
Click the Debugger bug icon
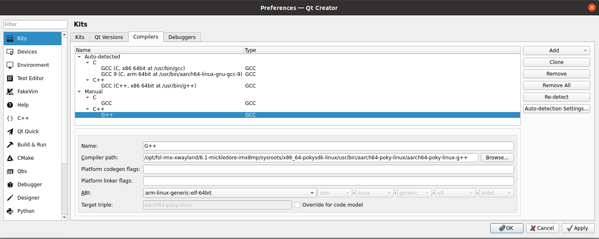pos(10,184)
